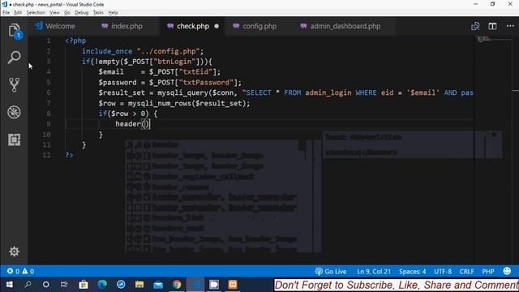Open the Explorer view in activity bar
This screenshot has height=292, width=519.
coord(15,31)
